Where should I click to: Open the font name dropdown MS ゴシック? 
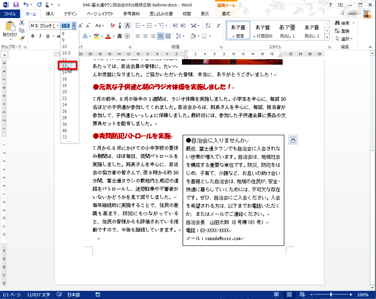(58, 26)
